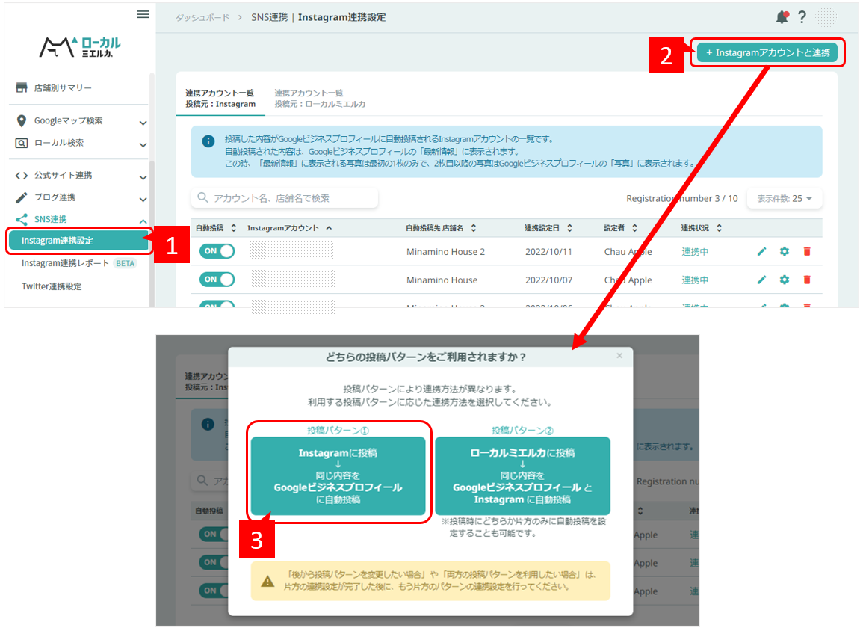Delete the 2022/10/07 Minamino House row
Viewport: 863px width, 628px height.
pos(807,280)
